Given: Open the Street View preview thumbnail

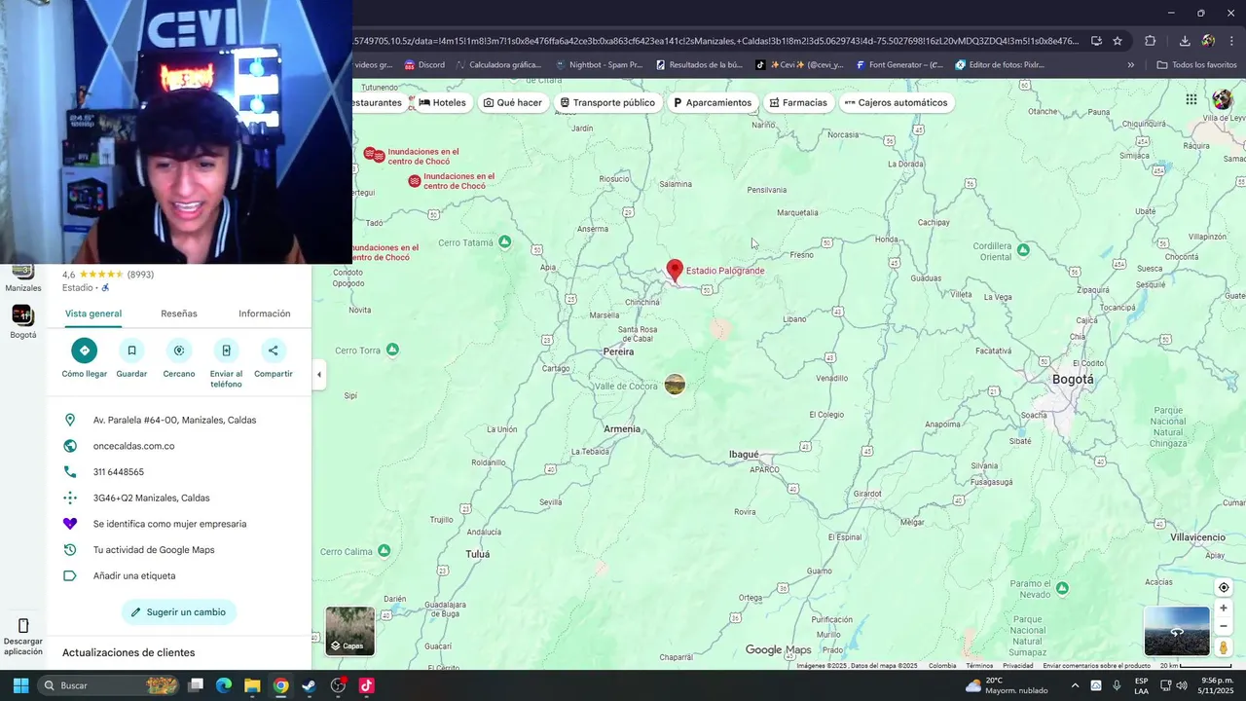Looking at the screenshot, I should coord(1177,631).
